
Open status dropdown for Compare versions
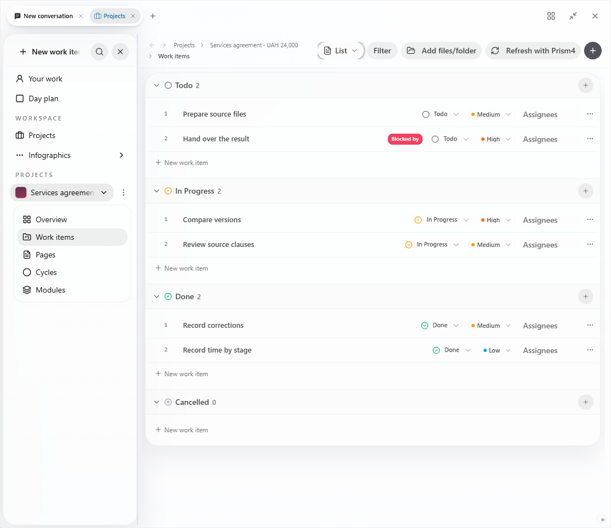click(x=441, y=220)
